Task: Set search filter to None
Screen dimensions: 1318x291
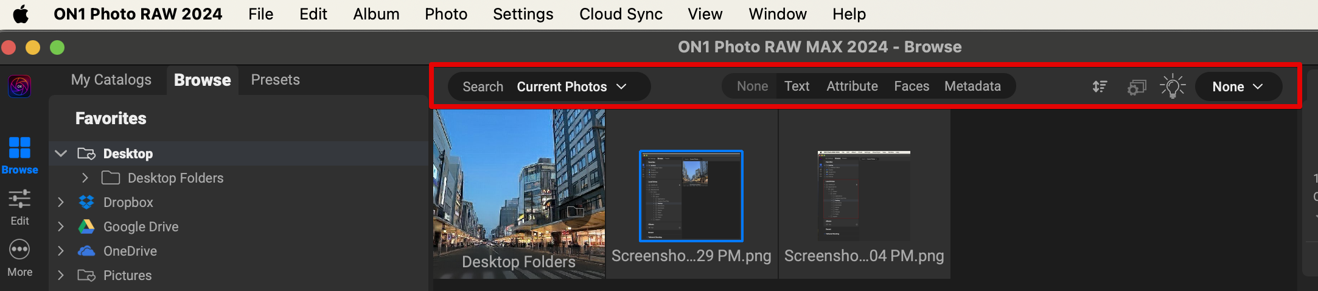Action: tap(752, 86)
